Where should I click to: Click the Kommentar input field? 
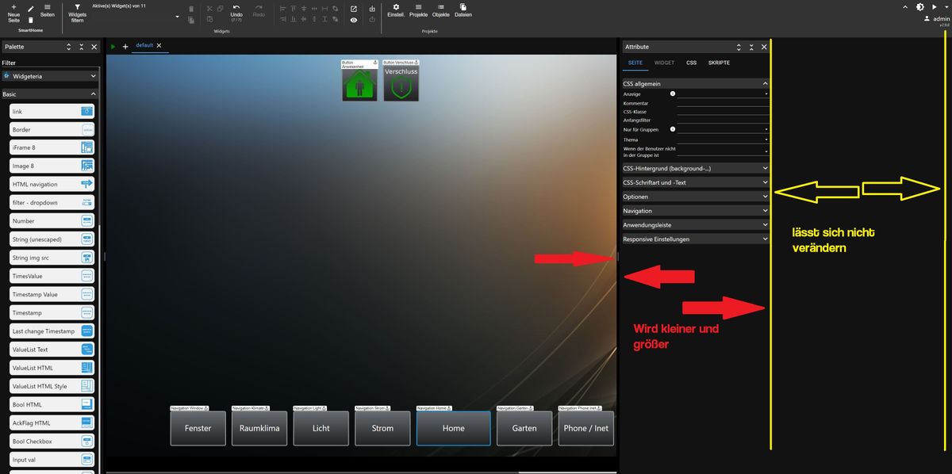tap(723, 103)
